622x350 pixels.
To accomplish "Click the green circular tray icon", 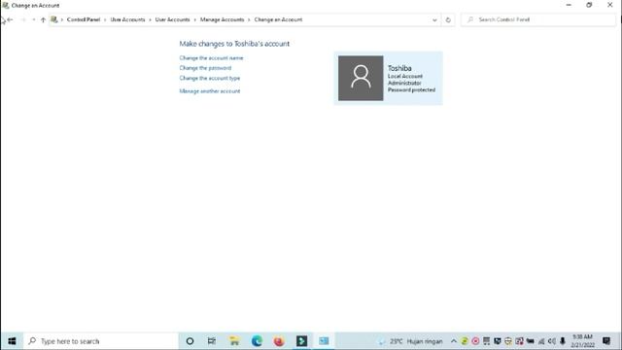I will pos(465,341).
